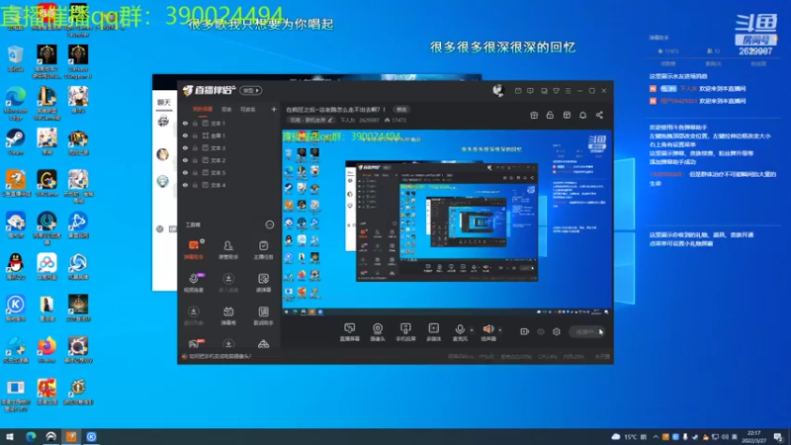This screenshot has width=791, height=445.
Task: Lock the 全屏 1 source layer
Action: point(195,135)
